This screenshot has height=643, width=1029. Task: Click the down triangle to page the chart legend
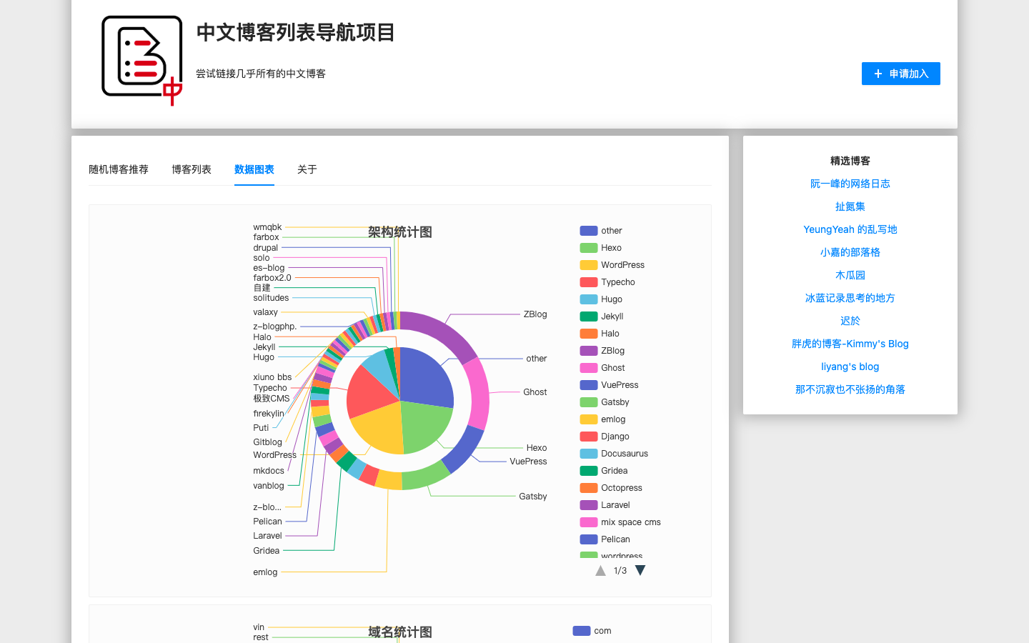640,570
